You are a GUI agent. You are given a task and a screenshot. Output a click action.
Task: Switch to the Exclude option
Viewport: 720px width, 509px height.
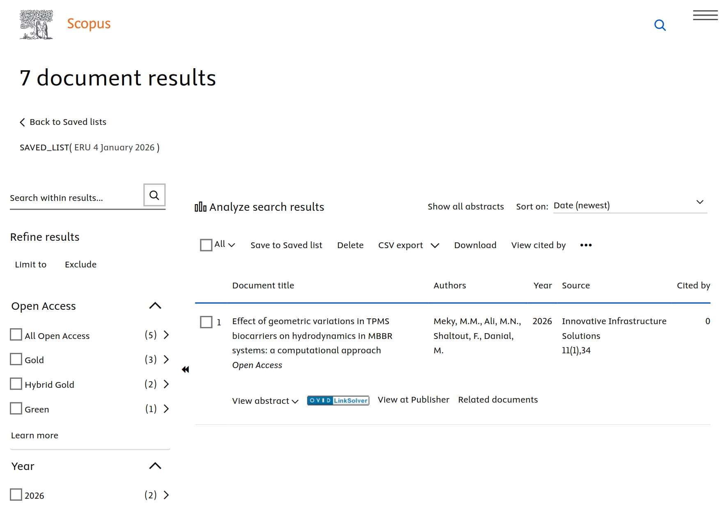[x=80, y=265]
